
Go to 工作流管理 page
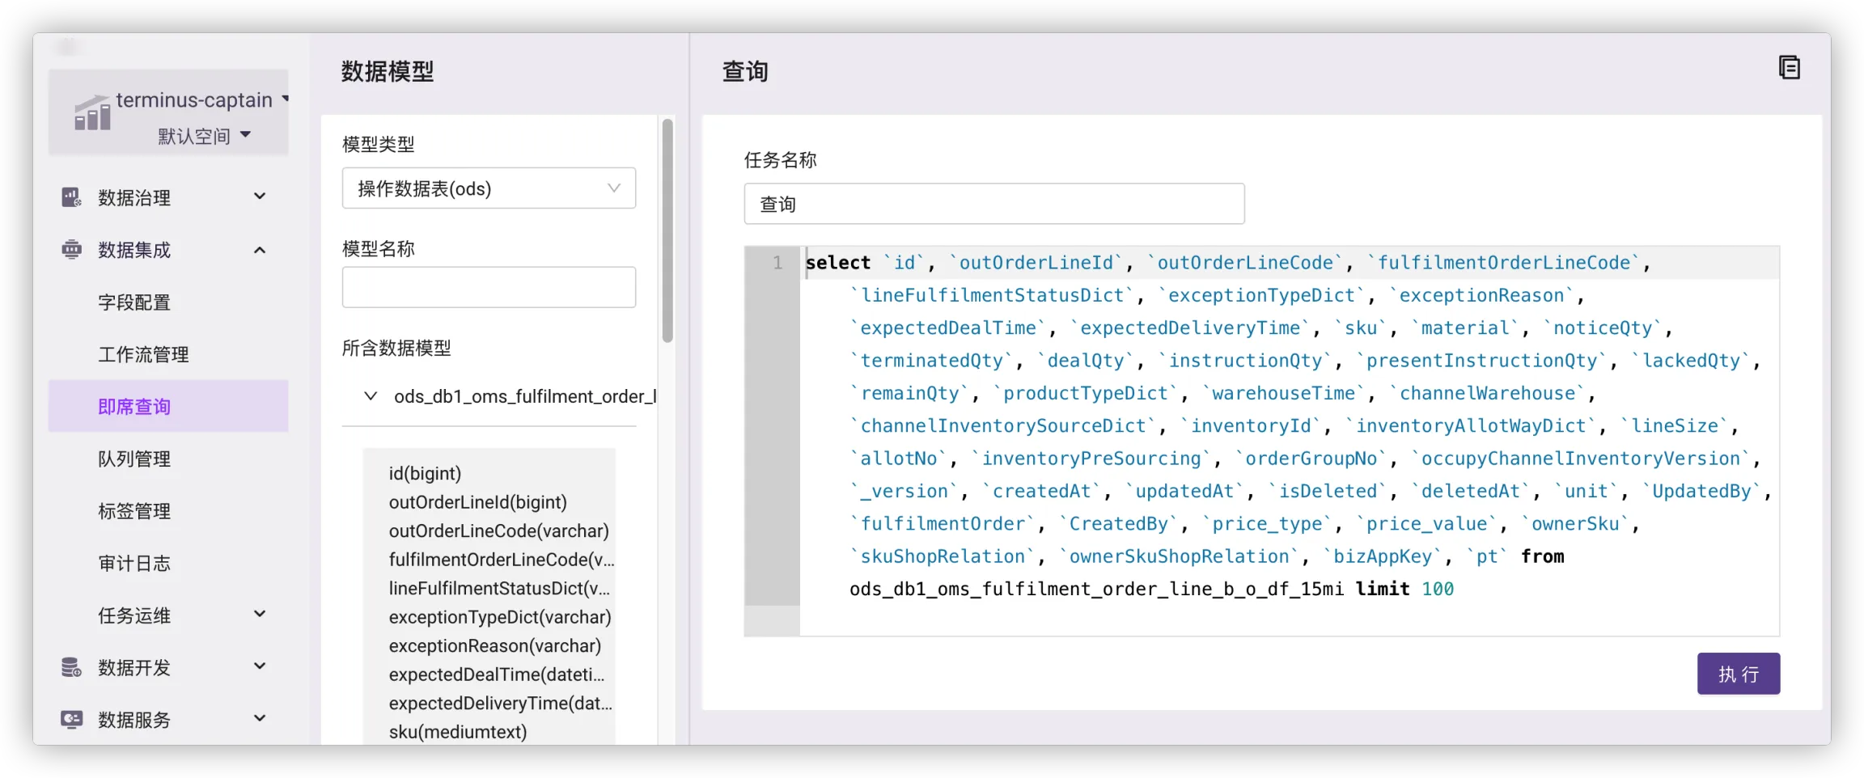pyautogui.click(x=143, y=354)
